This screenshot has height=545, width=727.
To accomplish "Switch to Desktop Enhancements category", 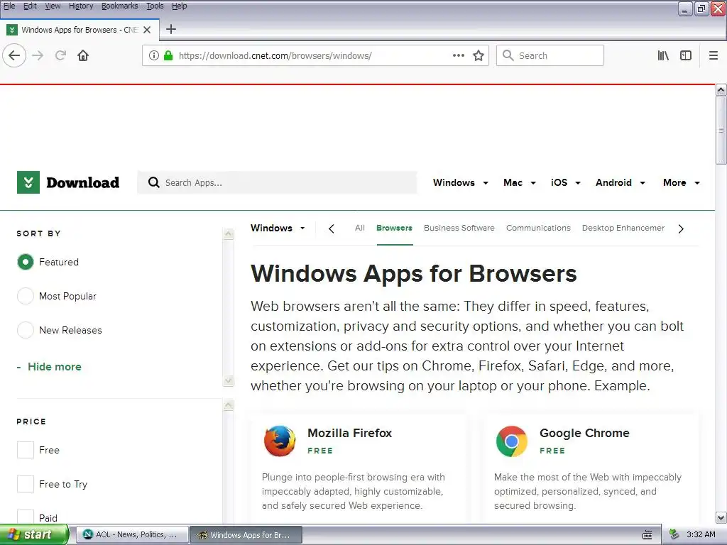I will [x=623, y=228].
